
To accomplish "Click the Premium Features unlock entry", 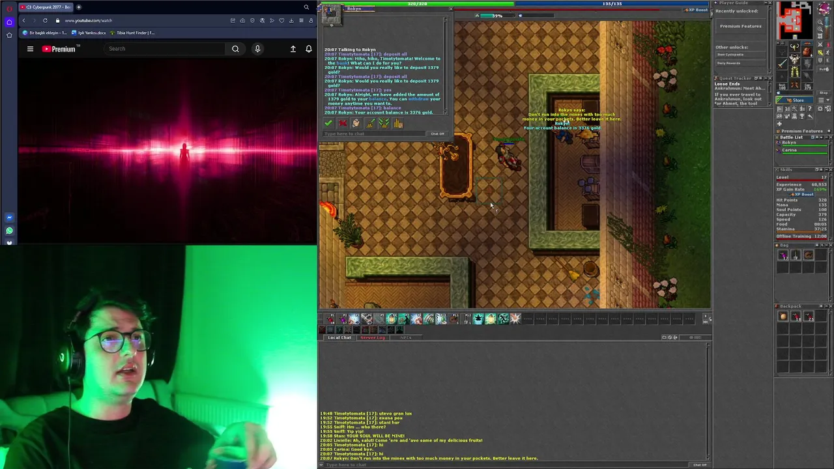I will (741, 26).
